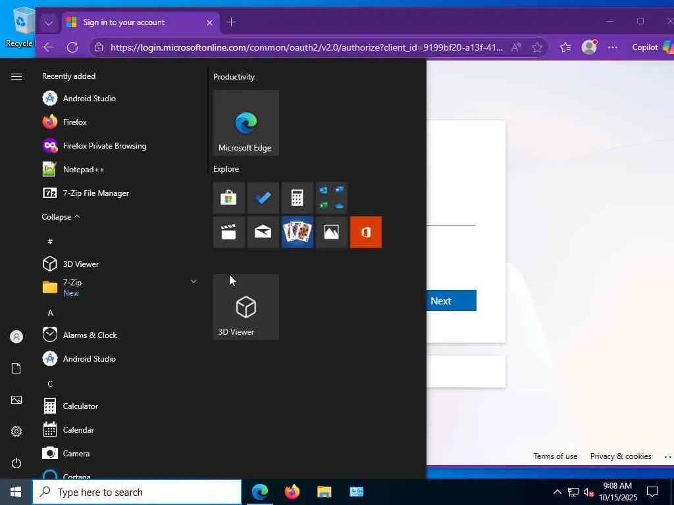Open Edge tab actions dropdown
The height and width of the screenshot is (505, 674).
pyautogui.click(x=49, y=23)
